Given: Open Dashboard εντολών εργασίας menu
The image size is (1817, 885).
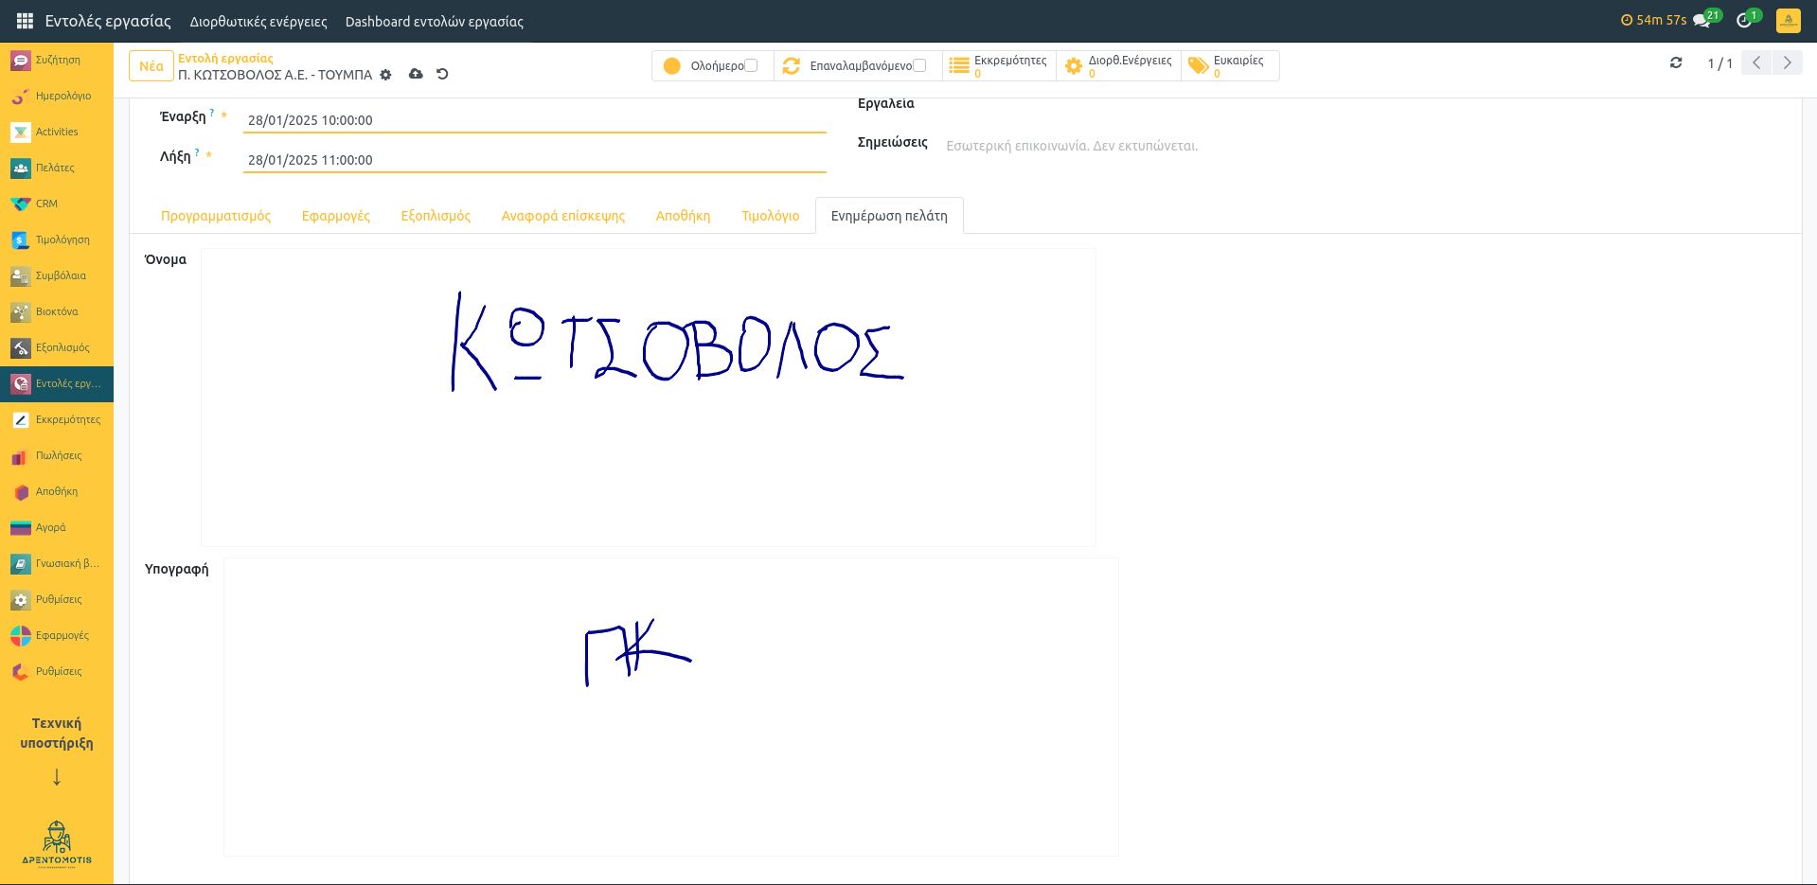Looking at the screenshot, I should pyautogui.click(x=434, y=21).
